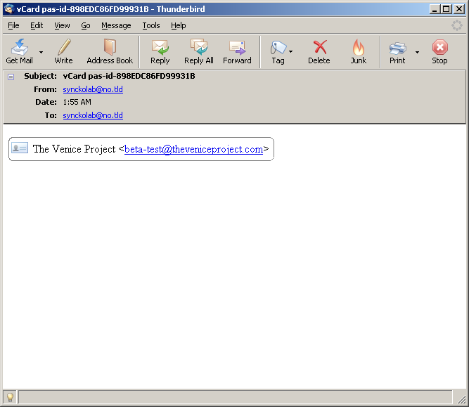469x407 pixels.
Task: Maximize the Thunderbird window
Action: (x=446, y=9)
